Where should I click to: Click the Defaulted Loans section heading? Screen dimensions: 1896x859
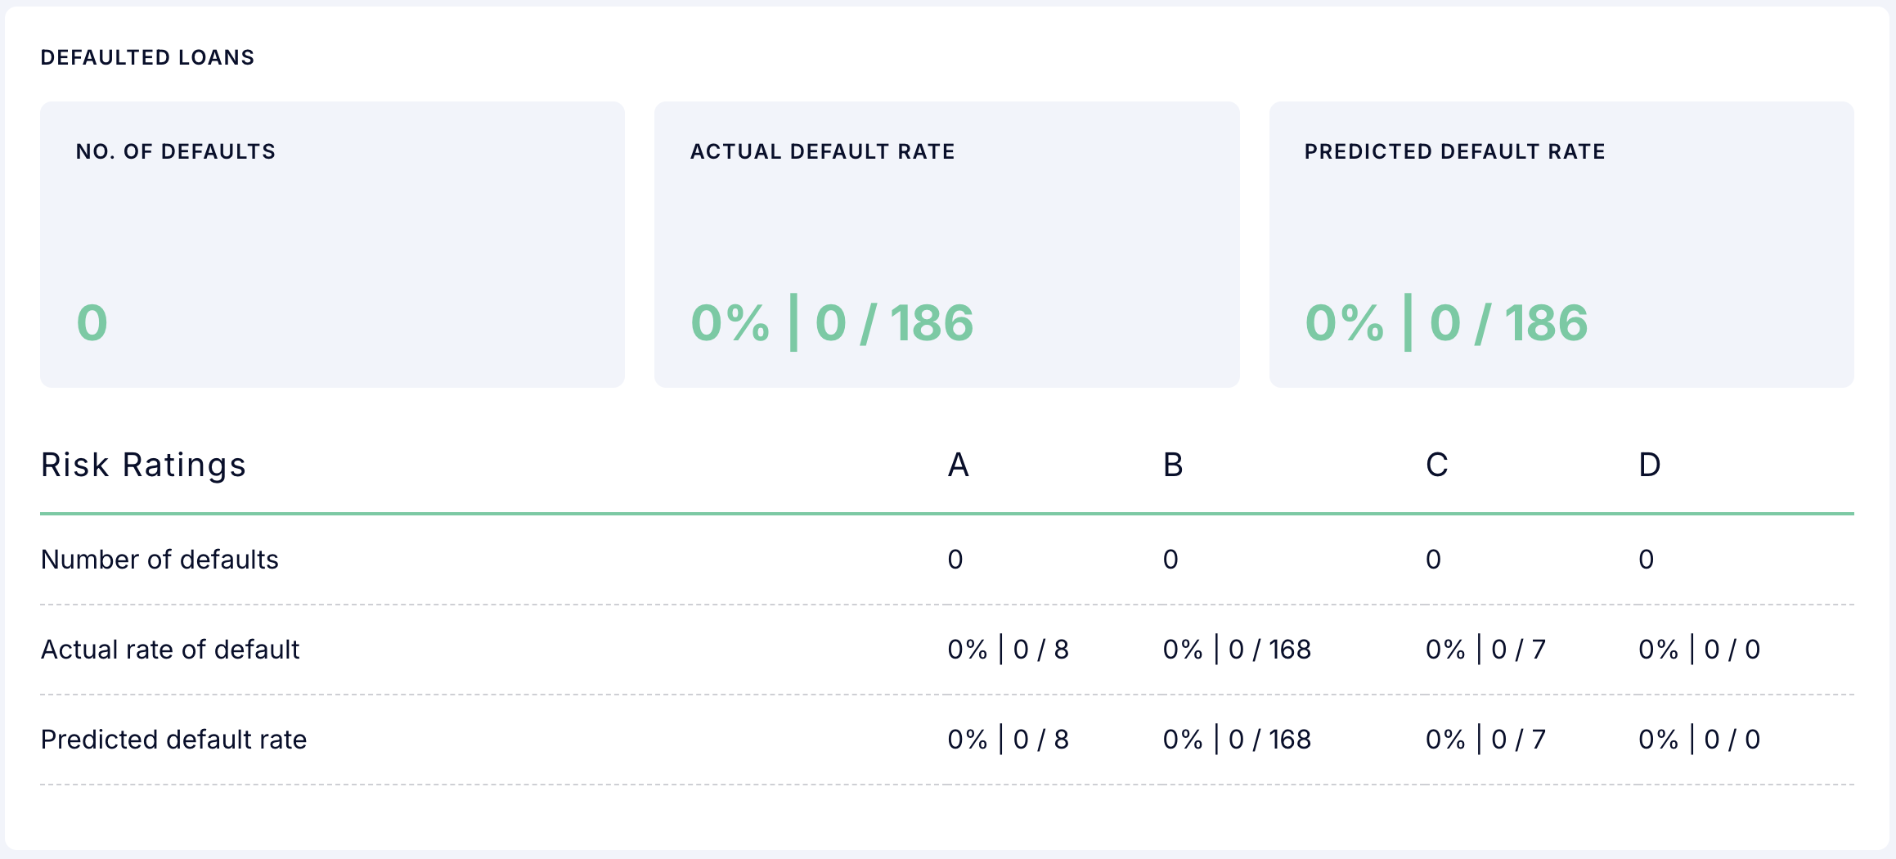tap(147, 57)
